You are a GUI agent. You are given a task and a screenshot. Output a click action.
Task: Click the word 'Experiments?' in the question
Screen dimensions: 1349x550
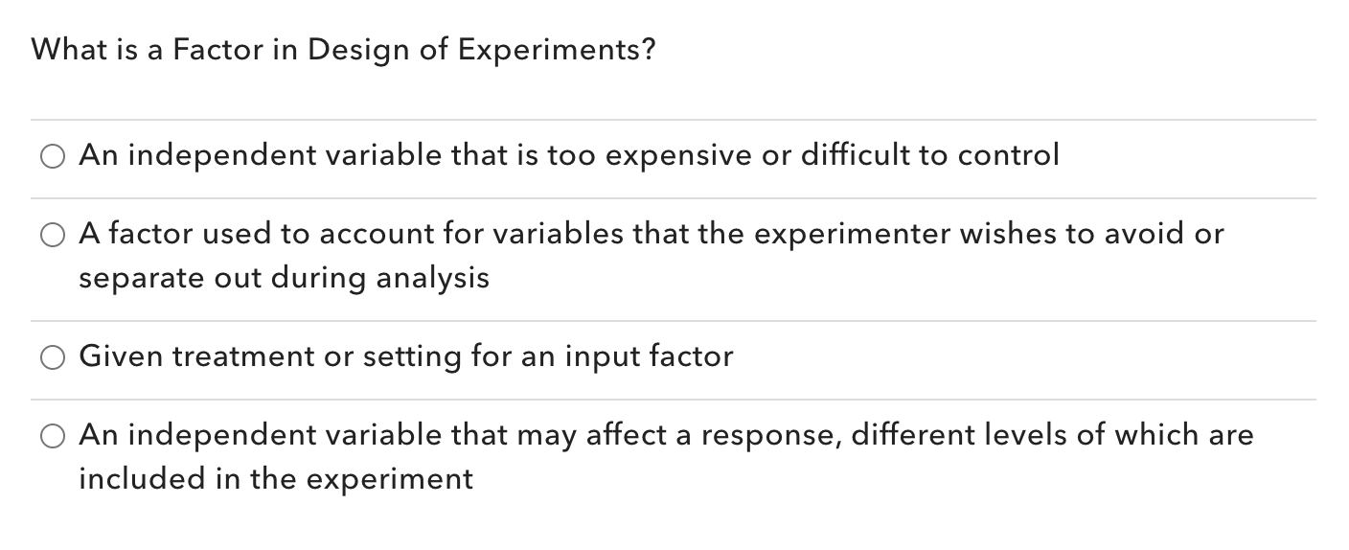click(x=557, y=50)
